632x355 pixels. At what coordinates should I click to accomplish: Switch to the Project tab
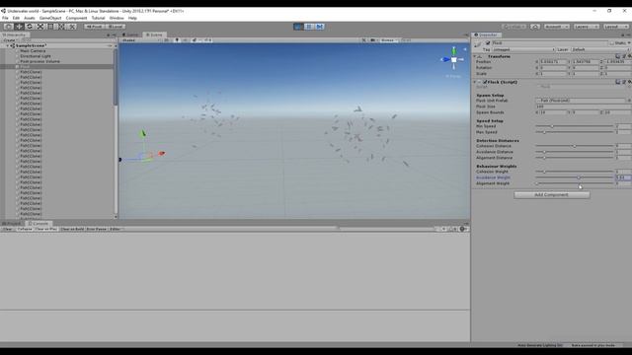pyautogui.click(x=12, y=224)
